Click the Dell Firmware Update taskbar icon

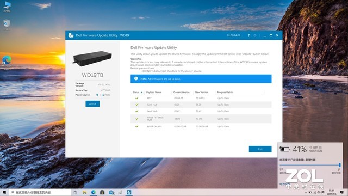tap(129, 192)
